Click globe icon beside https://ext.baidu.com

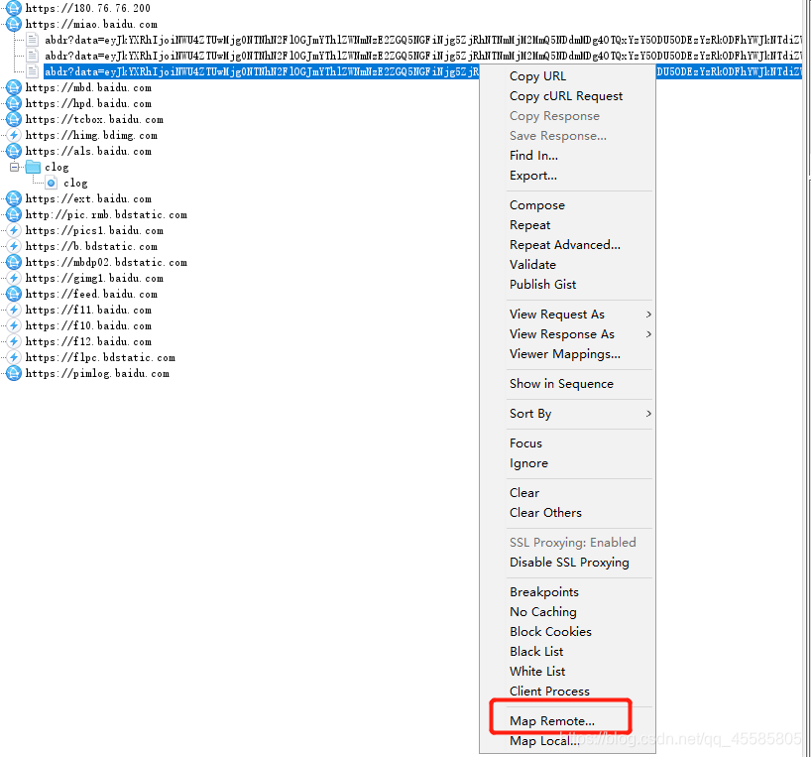14,198
